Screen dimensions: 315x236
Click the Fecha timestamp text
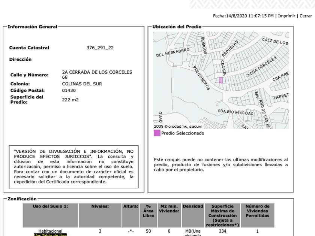coord(243,16)
